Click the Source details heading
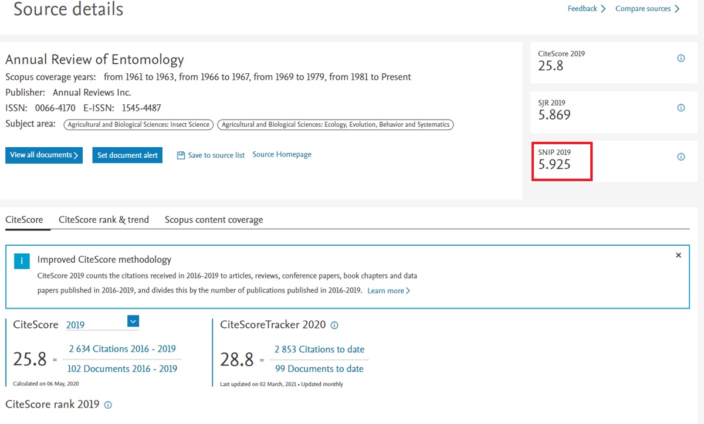 68,9
